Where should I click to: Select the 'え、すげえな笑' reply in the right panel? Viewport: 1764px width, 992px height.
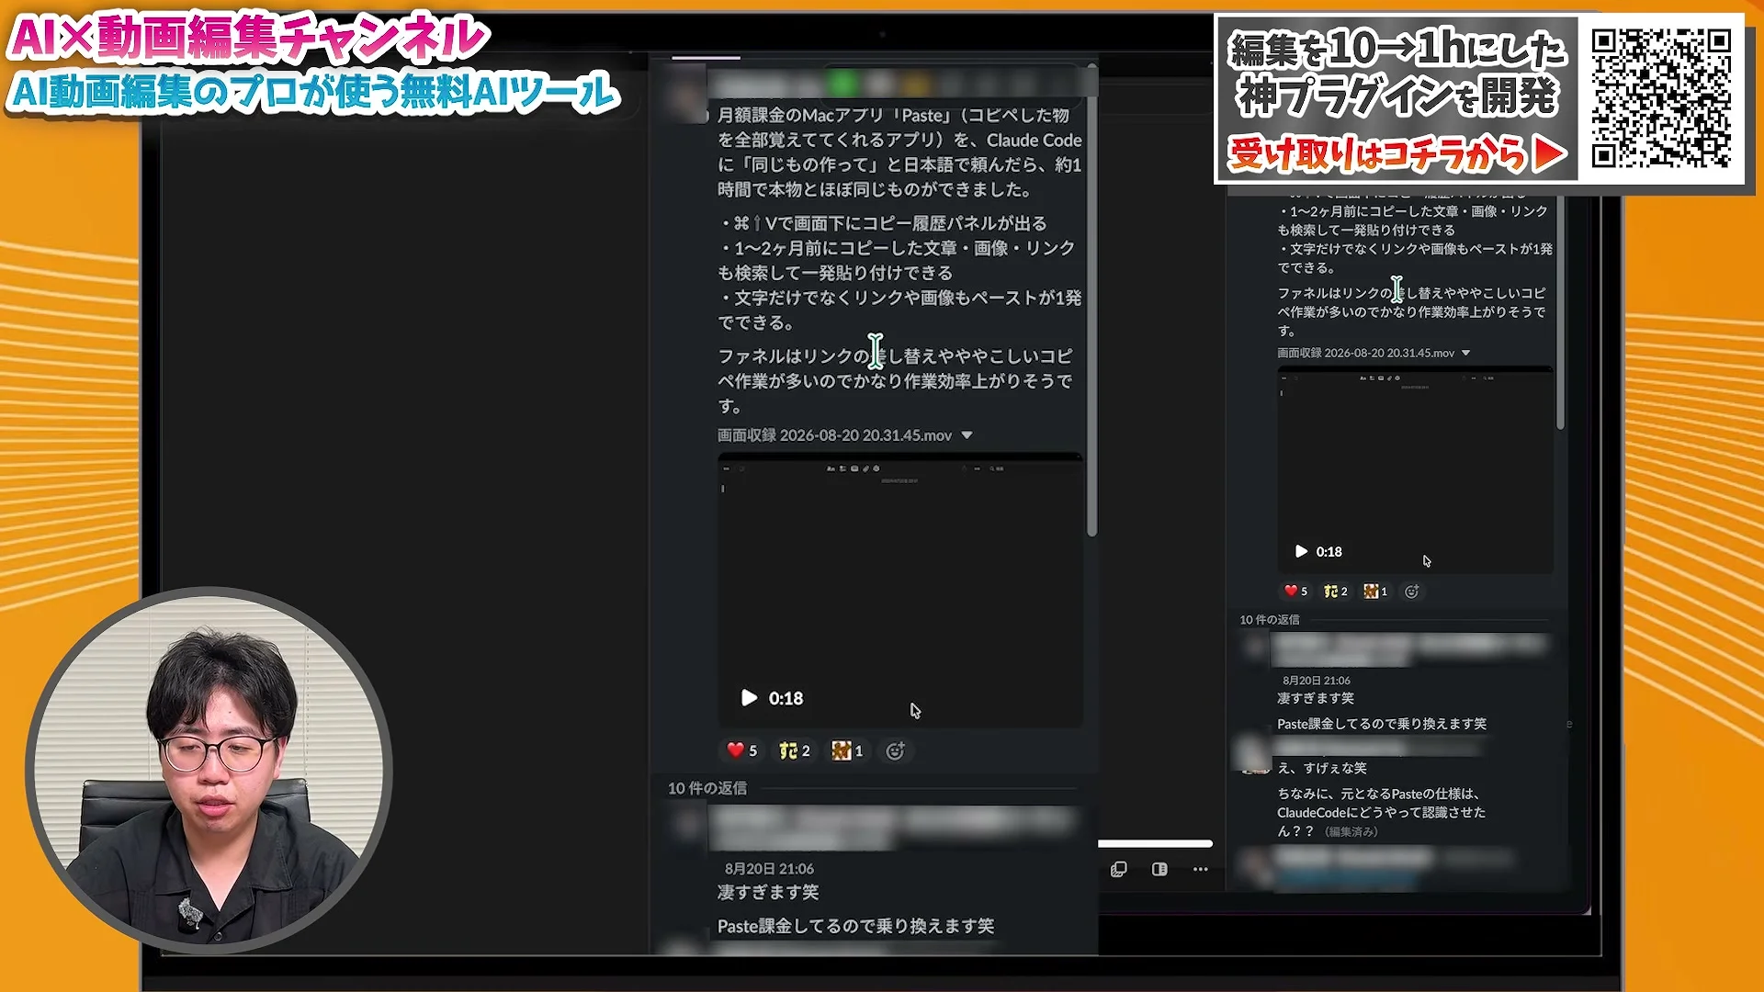[x=1322, y=768]
